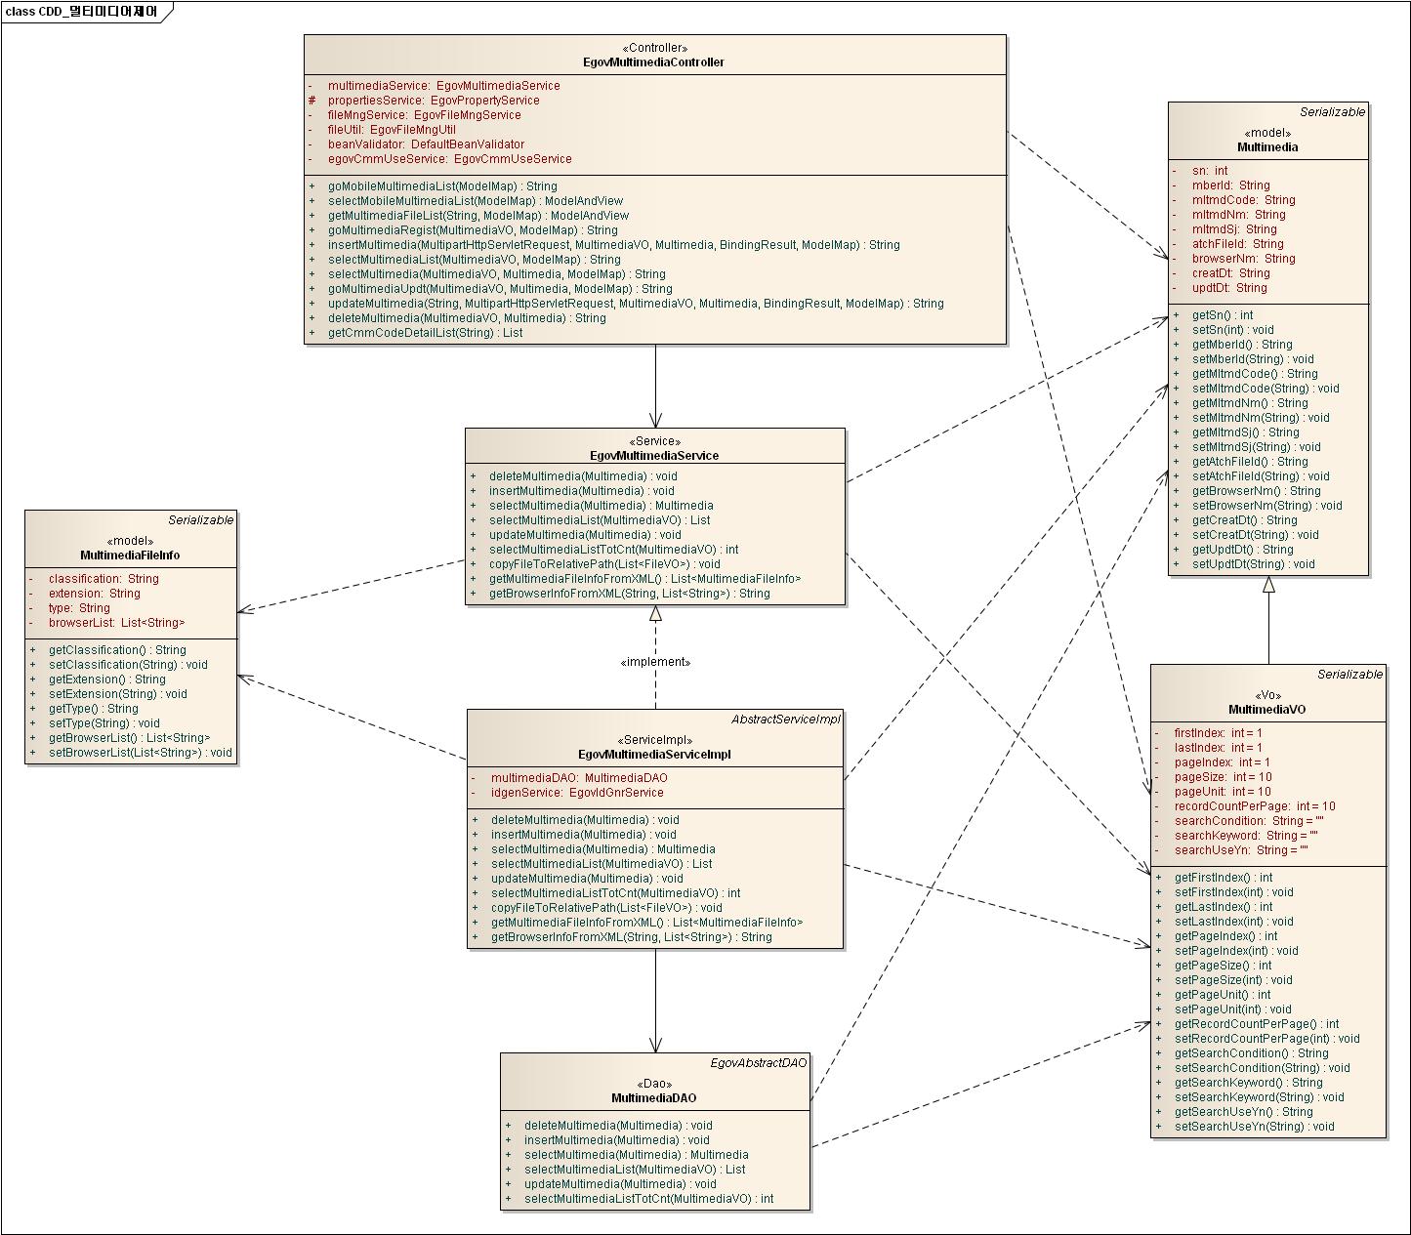
Task: Click the class CDD diagram title tab
Action: pyautogui.click(x=82, y=12)
